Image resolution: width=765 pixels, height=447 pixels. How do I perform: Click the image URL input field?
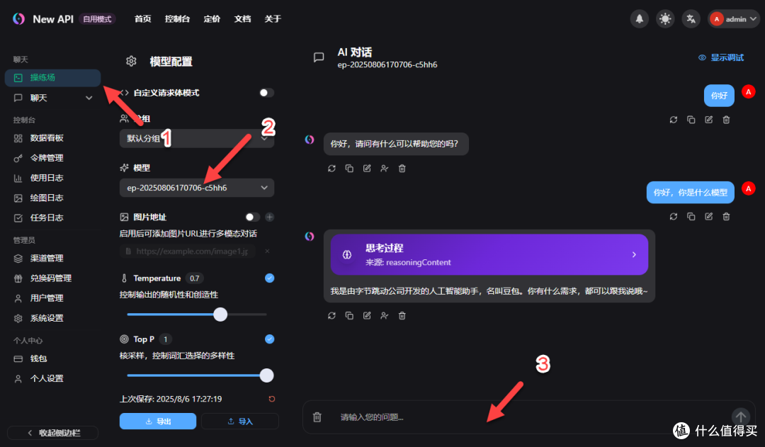188,251
